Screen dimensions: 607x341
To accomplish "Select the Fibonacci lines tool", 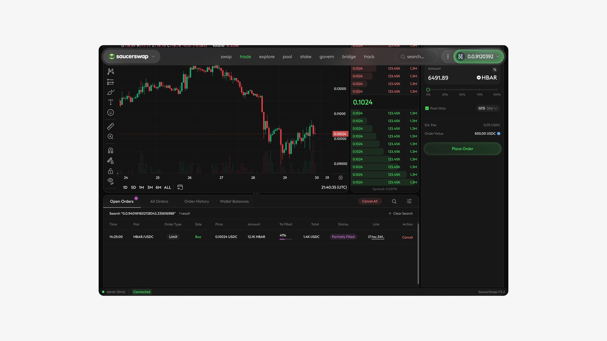I will pyautogui.click(x=111, y=82).
